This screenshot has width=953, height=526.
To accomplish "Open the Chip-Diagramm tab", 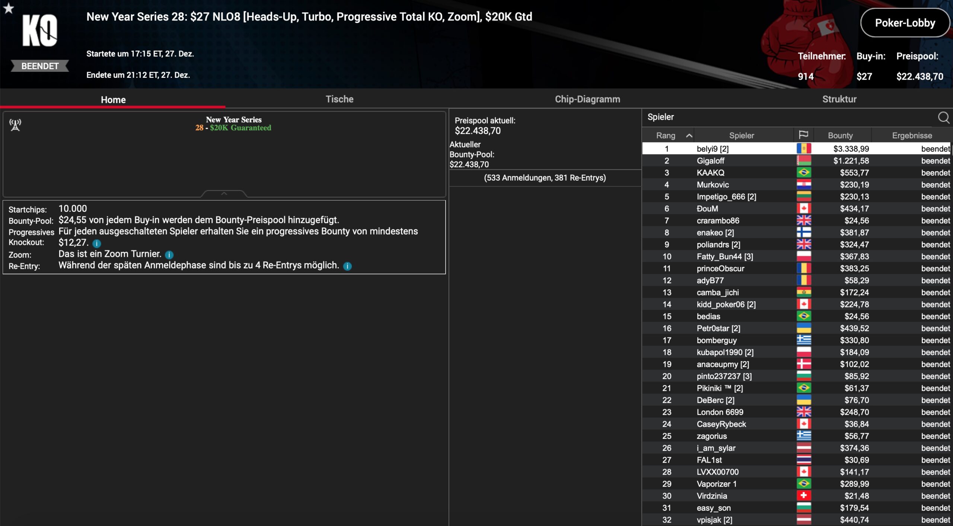I will click(587, 99).
